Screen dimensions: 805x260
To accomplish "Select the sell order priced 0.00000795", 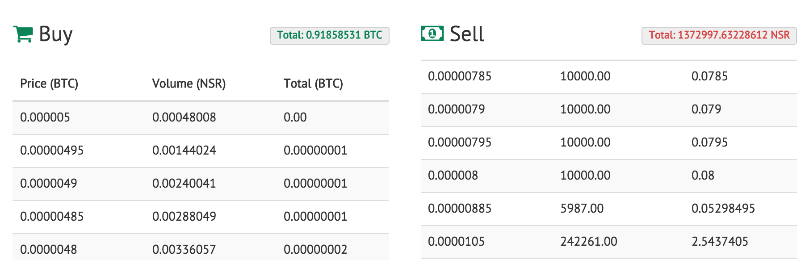I will [x=460, y=143].
